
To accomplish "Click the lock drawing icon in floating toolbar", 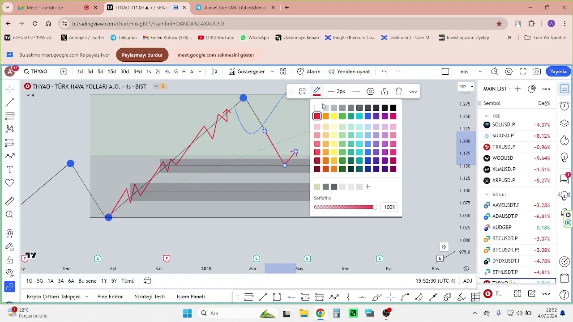I will [x=385, y=91].
